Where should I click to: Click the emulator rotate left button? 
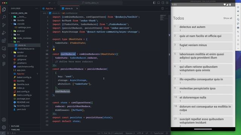pyautogui.click(x=238, y=19)
